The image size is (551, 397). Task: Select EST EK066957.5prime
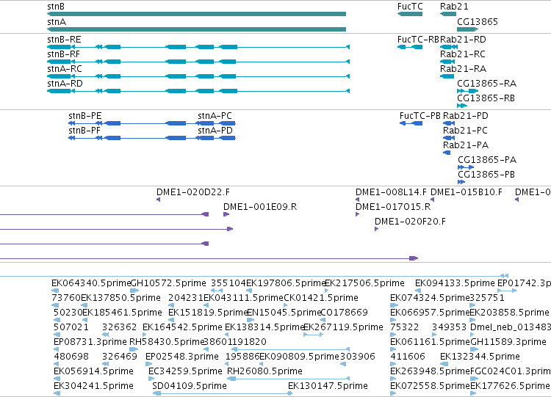393,320
